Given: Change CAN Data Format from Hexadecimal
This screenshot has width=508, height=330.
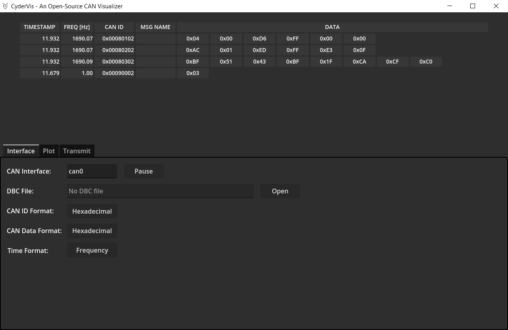Looking at the screenshot, I should coord(92,231).
